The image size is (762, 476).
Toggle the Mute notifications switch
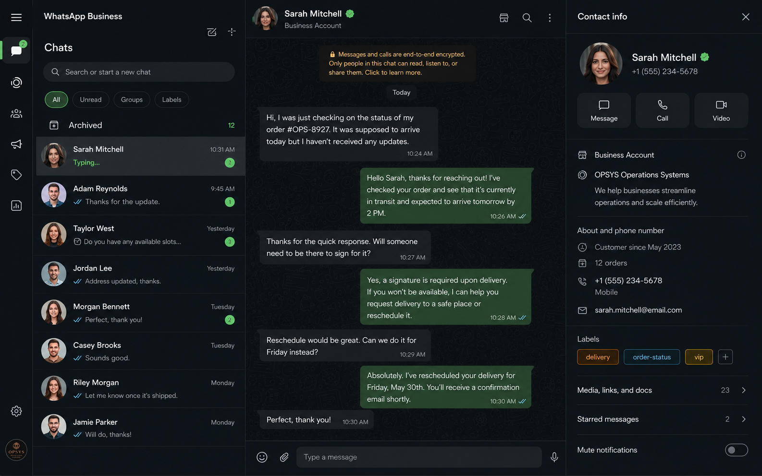pos(737,450)
